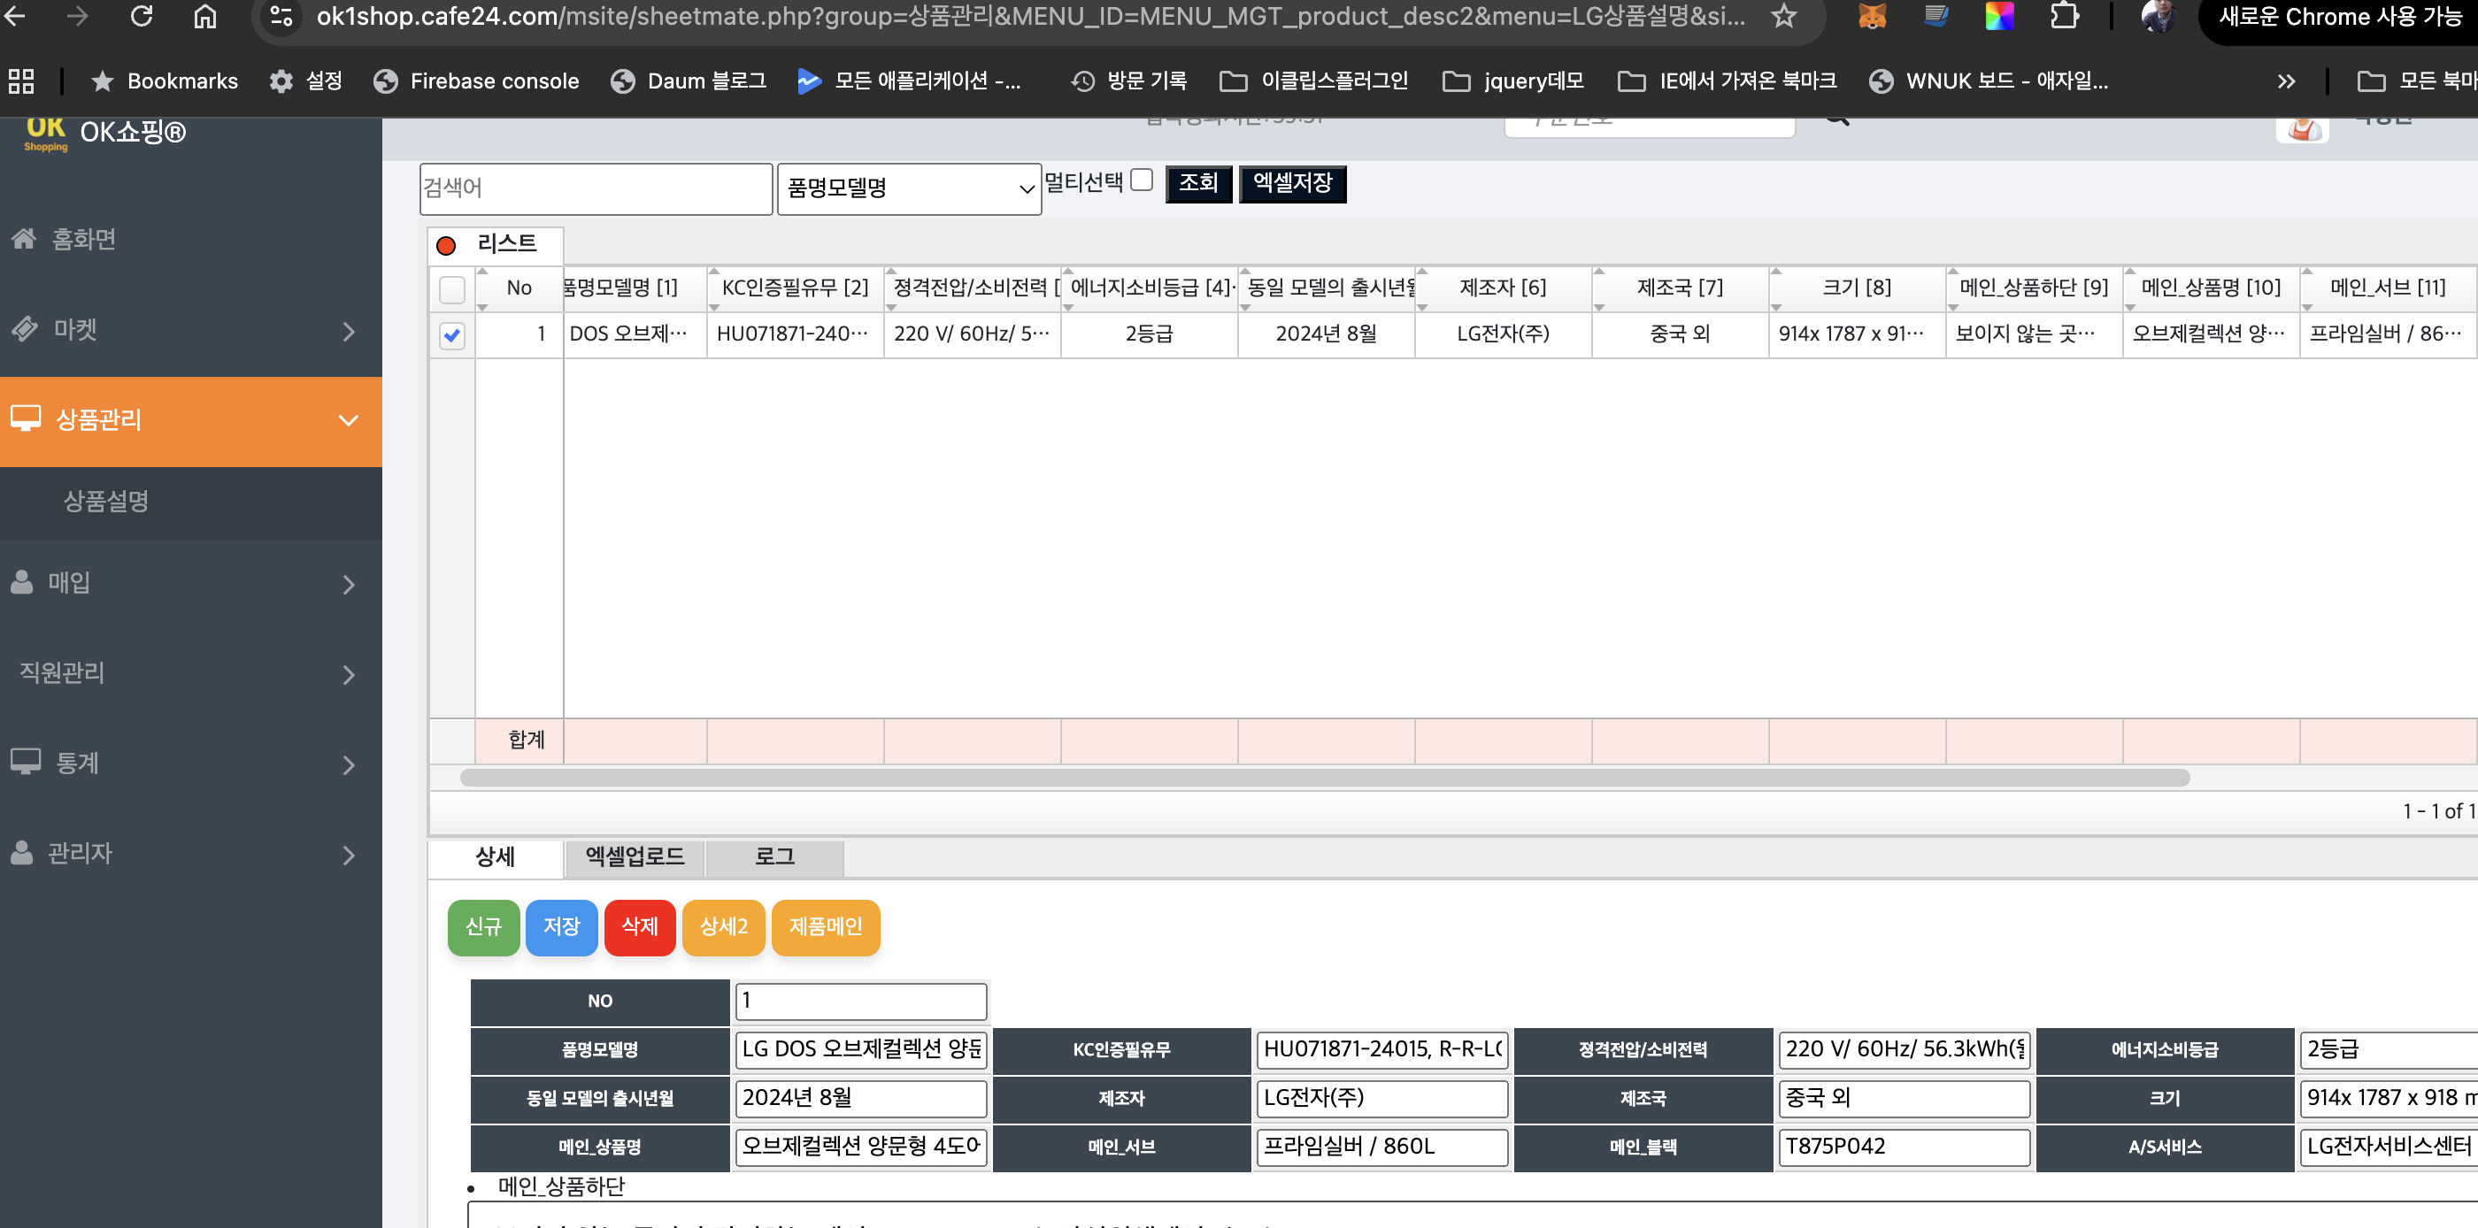Enable the 멀티선택 checkbox

[1142, 180]
